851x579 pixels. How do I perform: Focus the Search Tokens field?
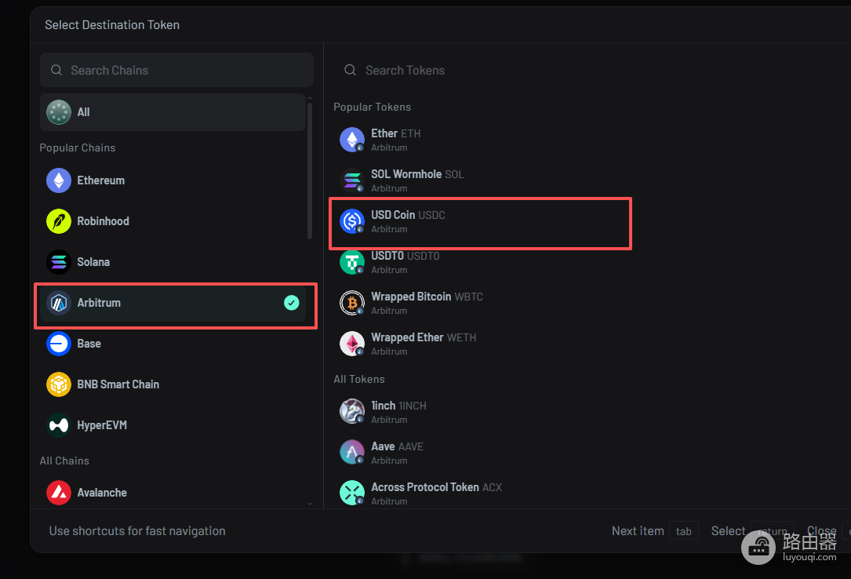(x=591, y=70)
